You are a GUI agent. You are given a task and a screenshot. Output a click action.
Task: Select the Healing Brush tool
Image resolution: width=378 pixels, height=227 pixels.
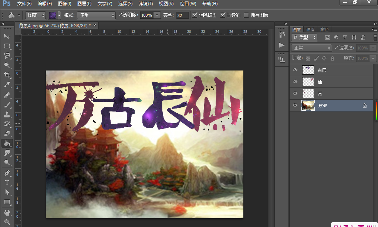coord(7,95)
